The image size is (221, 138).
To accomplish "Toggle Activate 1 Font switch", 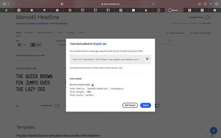I will point(208,17).
